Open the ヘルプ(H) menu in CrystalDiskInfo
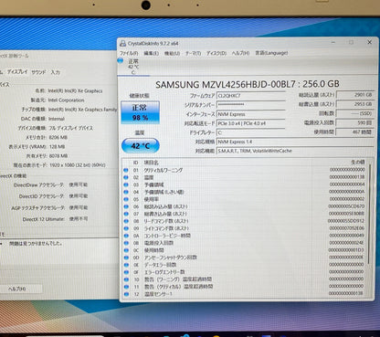Image resolution: width=380 pixels, height=337 pixels. (240, 53)
